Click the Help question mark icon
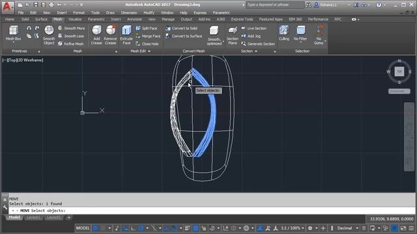The image size is (417, 234). (x=379, y=5)
